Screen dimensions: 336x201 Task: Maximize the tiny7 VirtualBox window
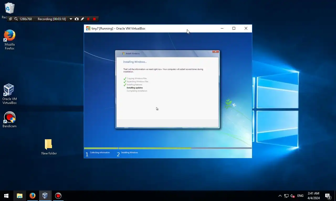(x=234, y=28)
